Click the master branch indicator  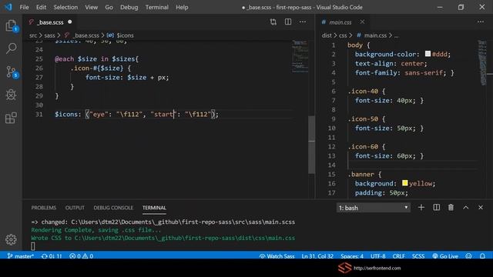(x=21, y=256)
